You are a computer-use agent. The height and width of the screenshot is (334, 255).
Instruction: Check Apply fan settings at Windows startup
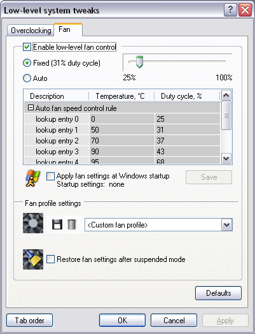pyautogui.click(x=50, y=177)
